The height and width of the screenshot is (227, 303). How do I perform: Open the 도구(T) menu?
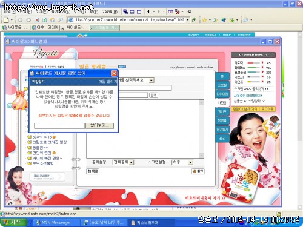(x=80, y=12)
